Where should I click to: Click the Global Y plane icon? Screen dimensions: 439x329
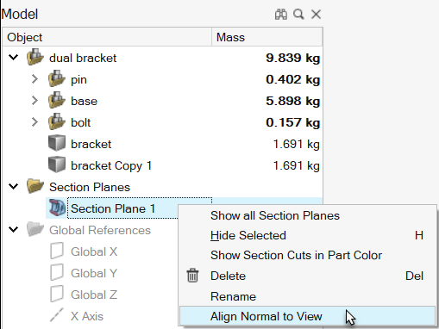57,272
